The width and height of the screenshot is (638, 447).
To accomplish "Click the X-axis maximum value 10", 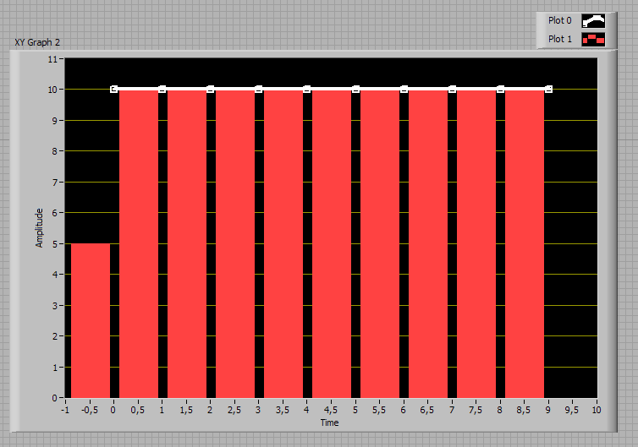I will pos(596,411).
